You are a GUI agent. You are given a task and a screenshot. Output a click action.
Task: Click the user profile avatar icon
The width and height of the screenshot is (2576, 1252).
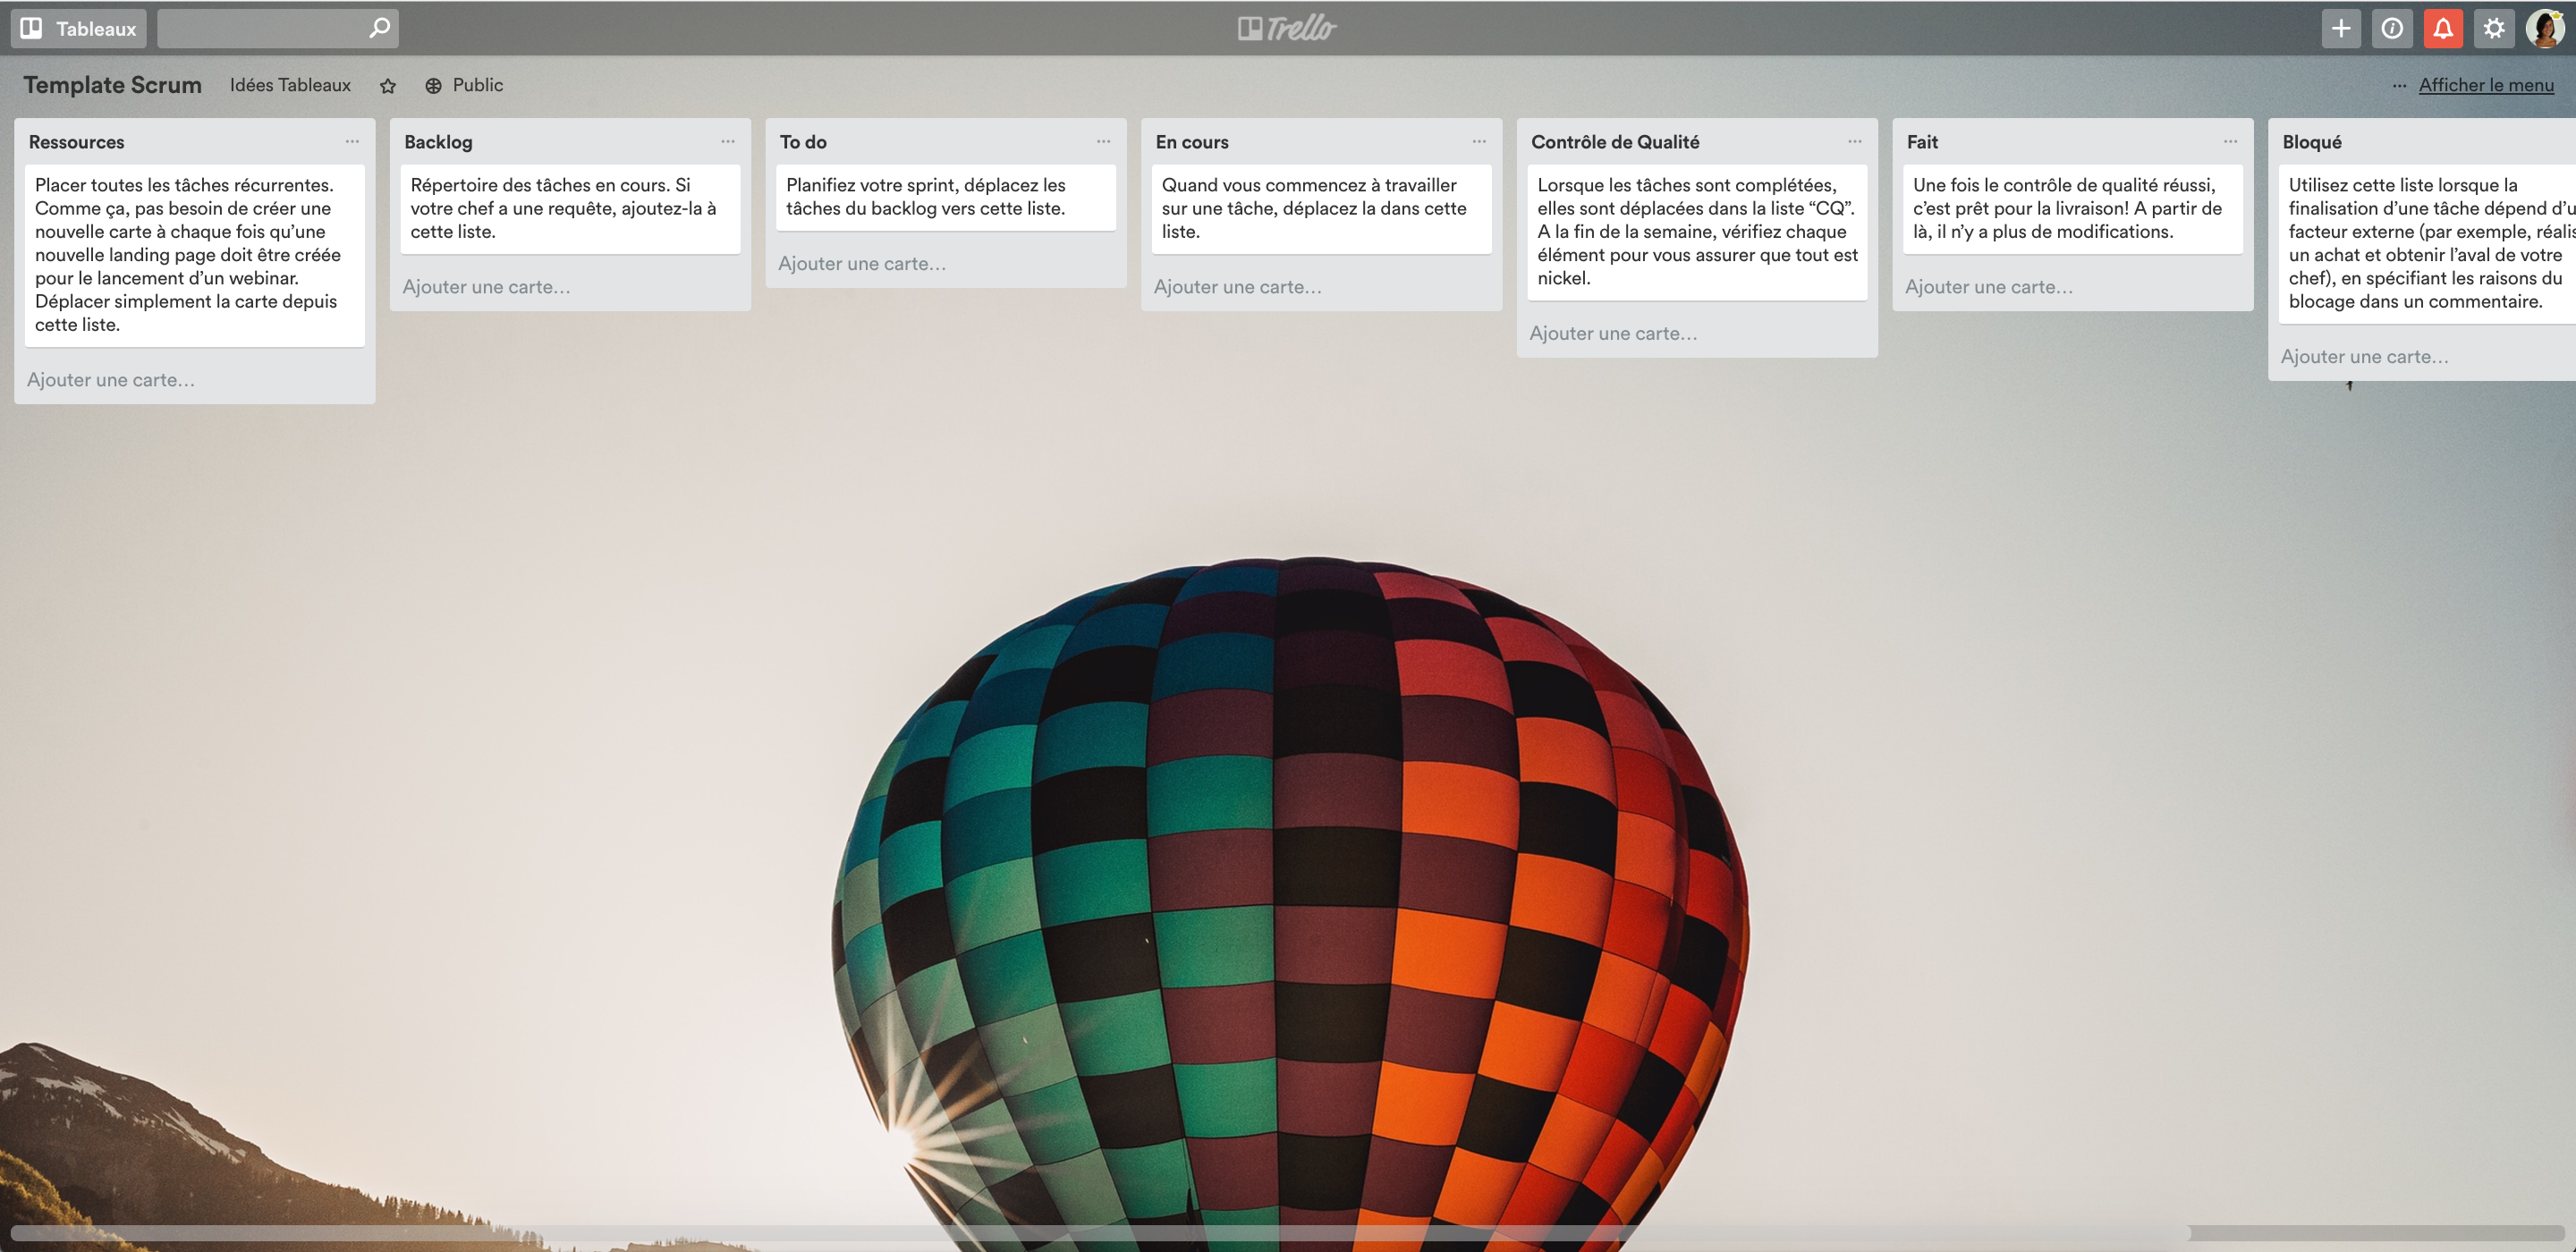tap(2545, 26)
